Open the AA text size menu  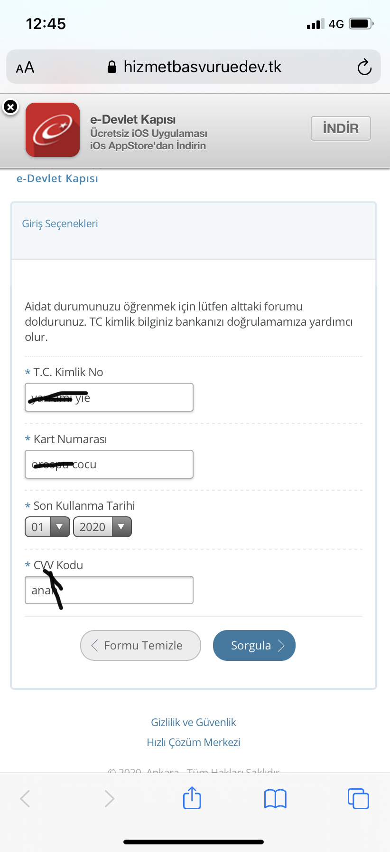click(25, 68)
